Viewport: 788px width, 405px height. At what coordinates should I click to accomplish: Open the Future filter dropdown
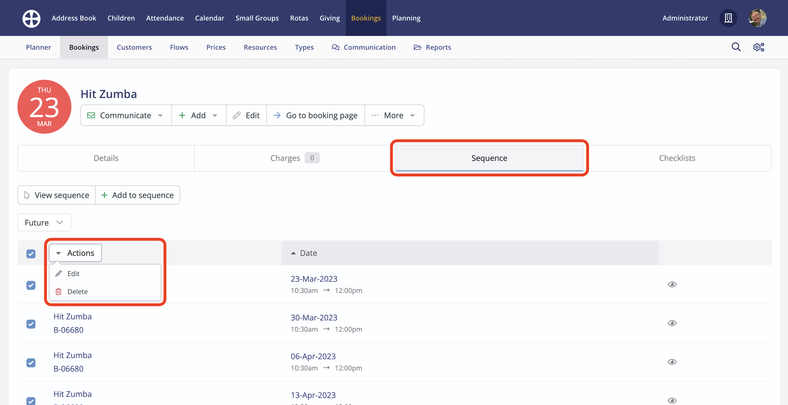(x=44, y=222)
